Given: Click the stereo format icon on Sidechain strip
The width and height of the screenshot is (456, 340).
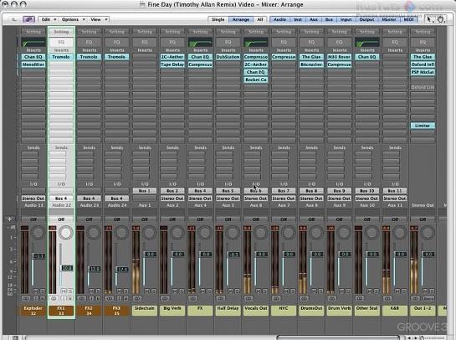Looking at the screenshot, I should click(x=137, y=298).
